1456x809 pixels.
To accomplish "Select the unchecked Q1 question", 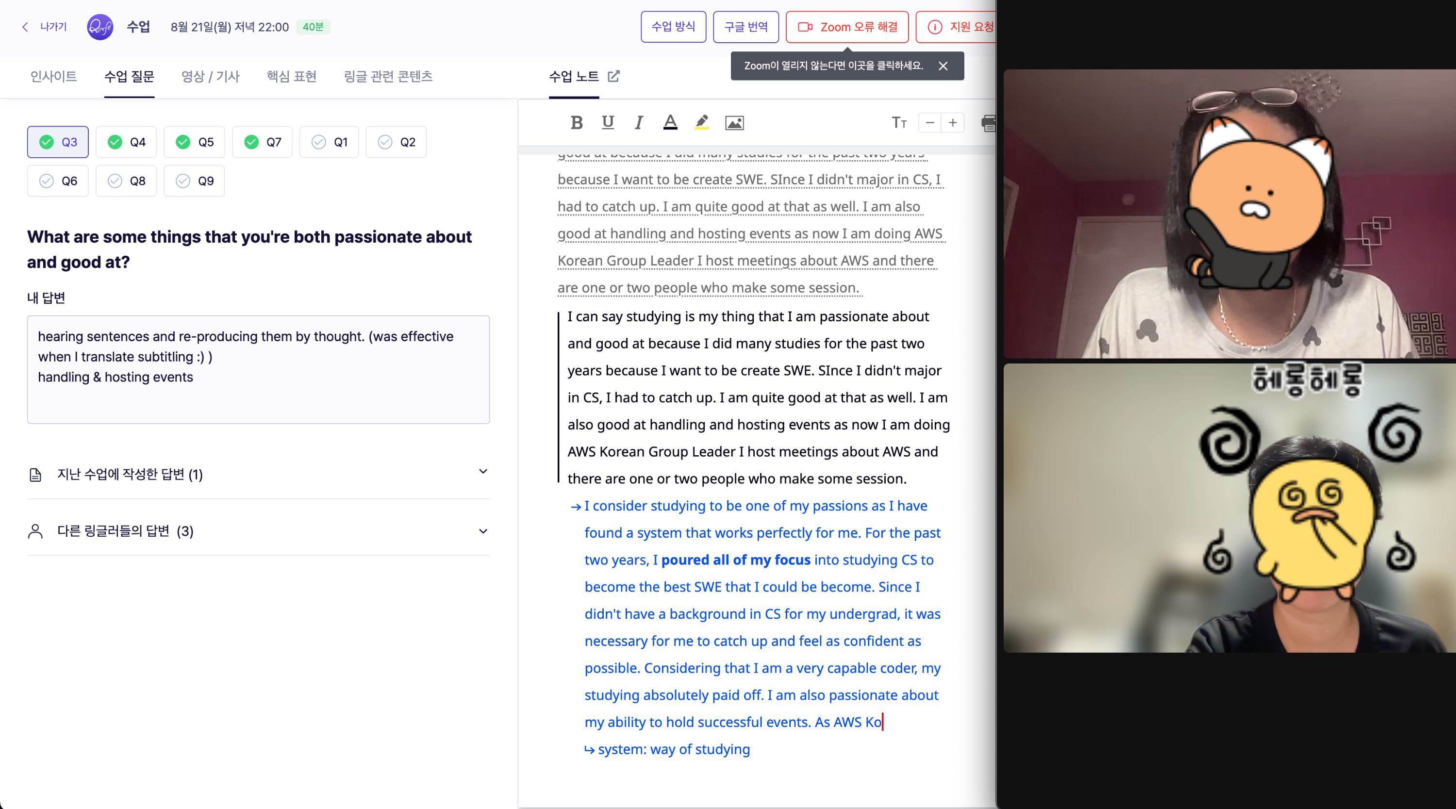I will [x=330, y=142].
